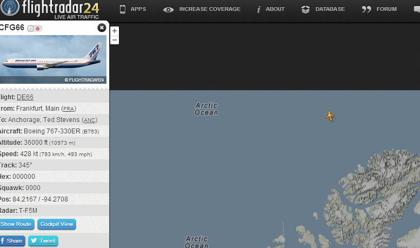Zoom out the map with minus button

tap(115, 40)
